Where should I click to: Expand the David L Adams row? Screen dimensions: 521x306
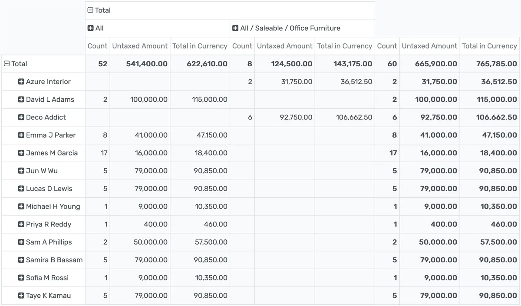coord(20,99)
